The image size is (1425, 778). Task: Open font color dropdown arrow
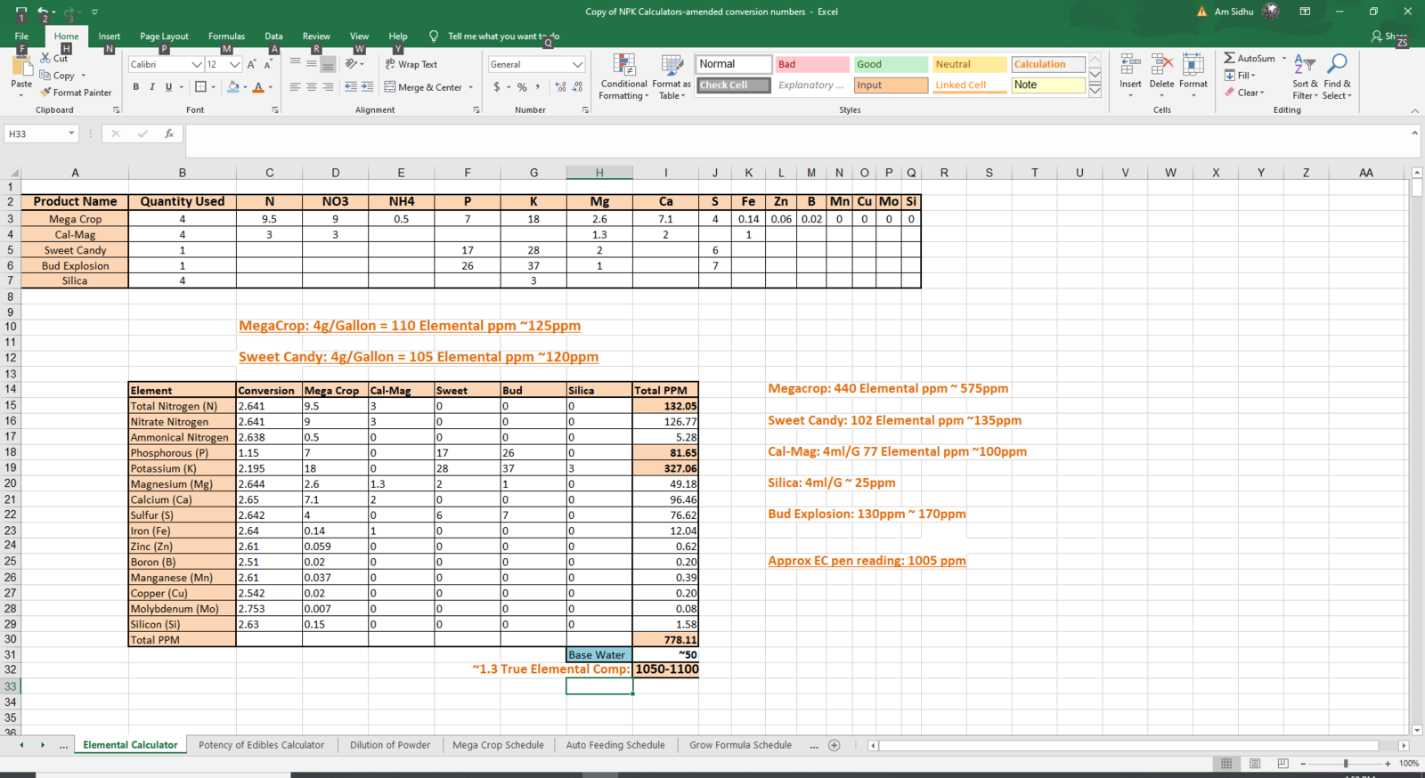[x=270, y=87]
